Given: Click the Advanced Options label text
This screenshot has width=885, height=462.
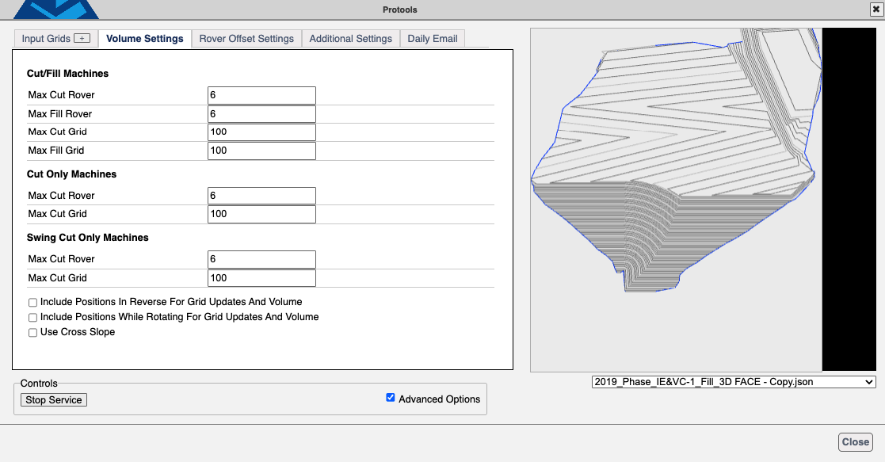Looking at the screenshot, I should click(439, 399).
